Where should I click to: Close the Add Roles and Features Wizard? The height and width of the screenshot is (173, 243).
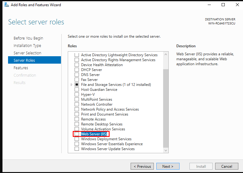(237, 5)
